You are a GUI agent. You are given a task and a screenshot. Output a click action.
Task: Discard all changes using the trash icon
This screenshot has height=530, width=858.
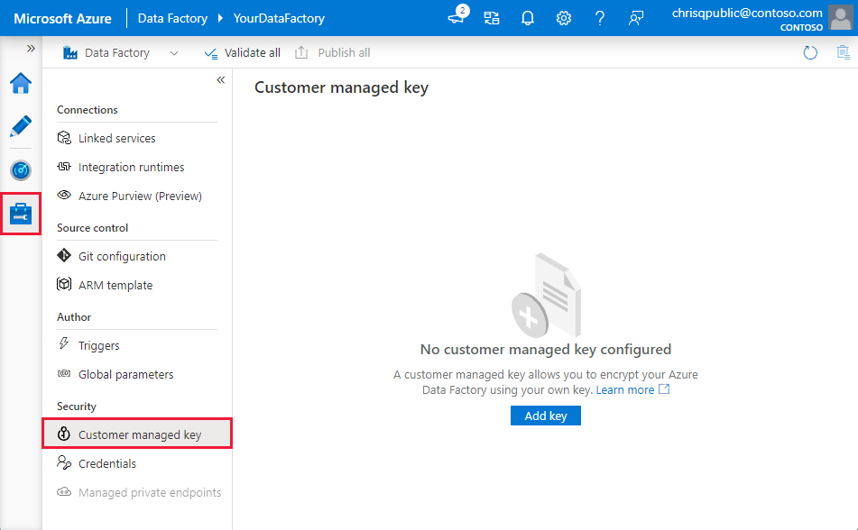(x=844, y=52)
